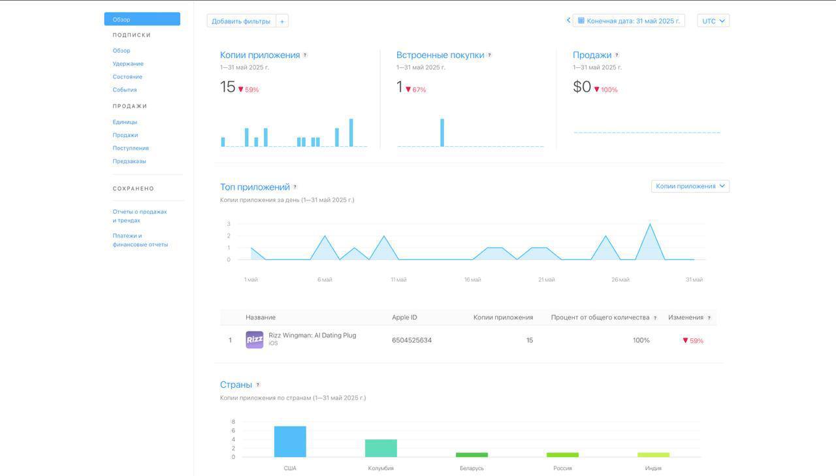Click the help icon next to Копии приложения
The width and height of the screenshot is (836, 476).
point(305,56)
